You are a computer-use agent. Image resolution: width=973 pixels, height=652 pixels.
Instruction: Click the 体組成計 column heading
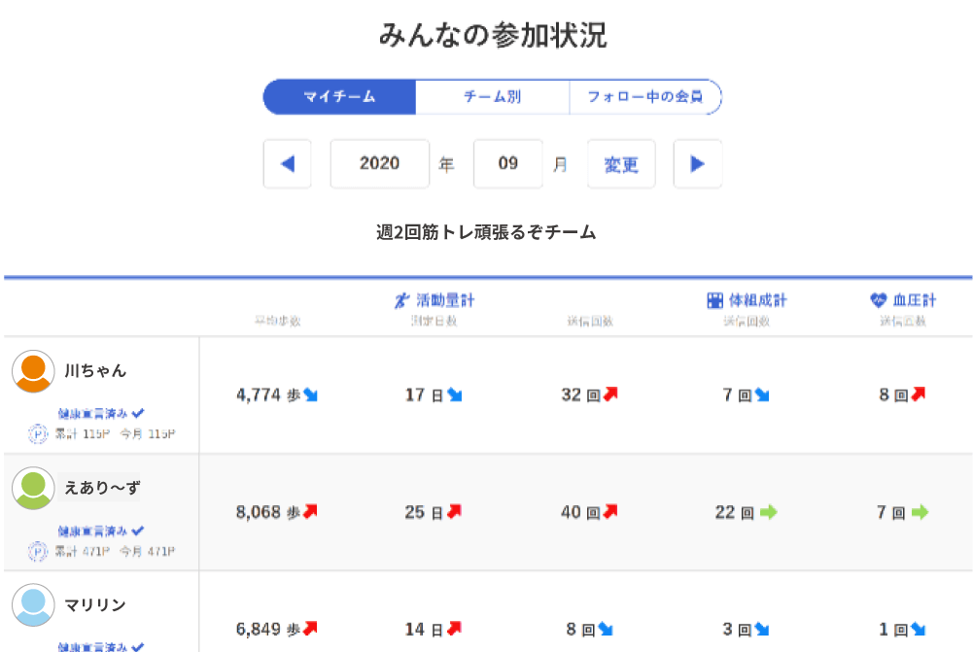(x=757, y=301)
